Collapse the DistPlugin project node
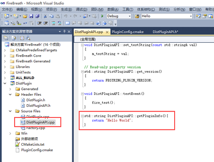This screenshot has width=214, height=162. pos(5,83)
